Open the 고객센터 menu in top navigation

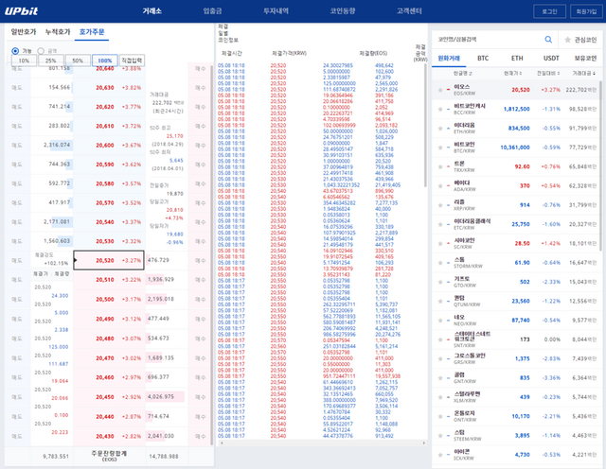point(409,11)
